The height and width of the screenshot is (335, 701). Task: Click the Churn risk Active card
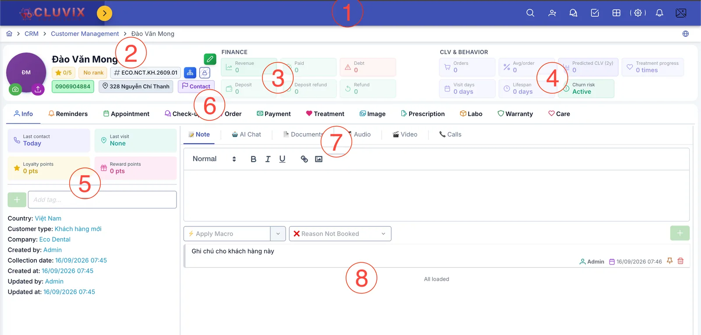coord(586,88)
